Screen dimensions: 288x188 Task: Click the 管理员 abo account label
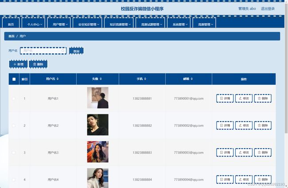pos(247,8)
